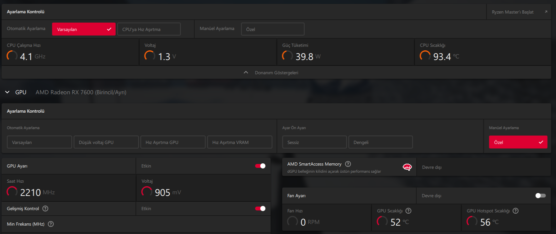Click help icon beside Min Frekans (MHz)
Viewport: 556px width, 234px height.
(51, 224)
